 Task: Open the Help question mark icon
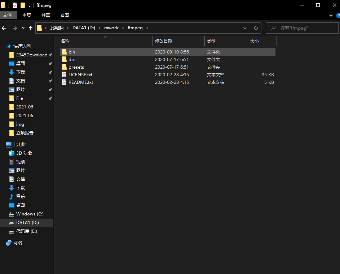[x=338, y=16]
